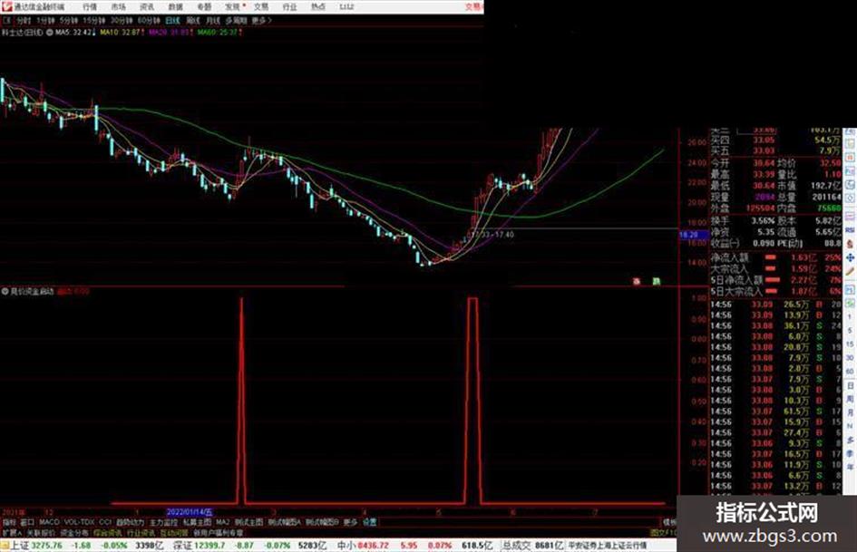
Task: Collapse the 扩展 panel toggle
Action: pos(12,533)
